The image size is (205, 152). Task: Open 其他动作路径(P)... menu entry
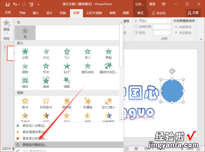pos(69,145)
